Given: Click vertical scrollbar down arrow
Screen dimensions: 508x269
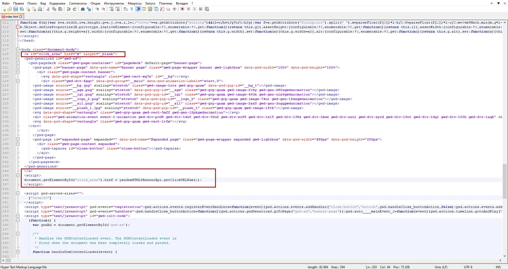Looking at the screenshot, I should point(505,256).
